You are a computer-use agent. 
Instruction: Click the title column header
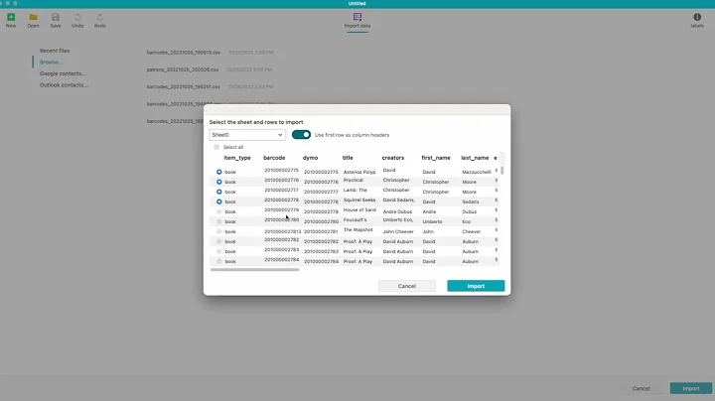coord(348,158)
